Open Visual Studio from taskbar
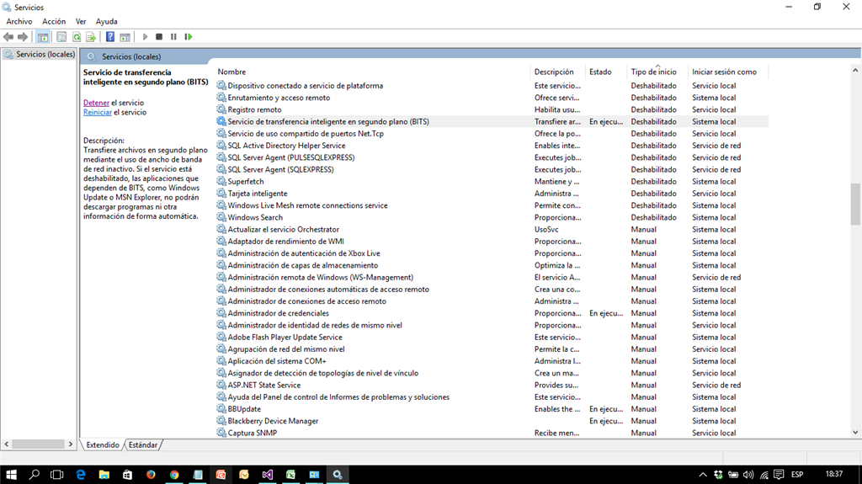 click(268, 474)
